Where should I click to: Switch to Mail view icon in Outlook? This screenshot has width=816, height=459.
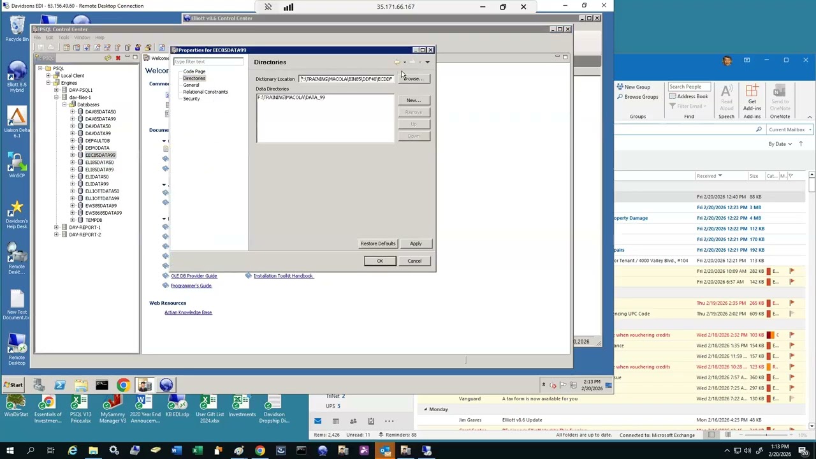[317, 421]
